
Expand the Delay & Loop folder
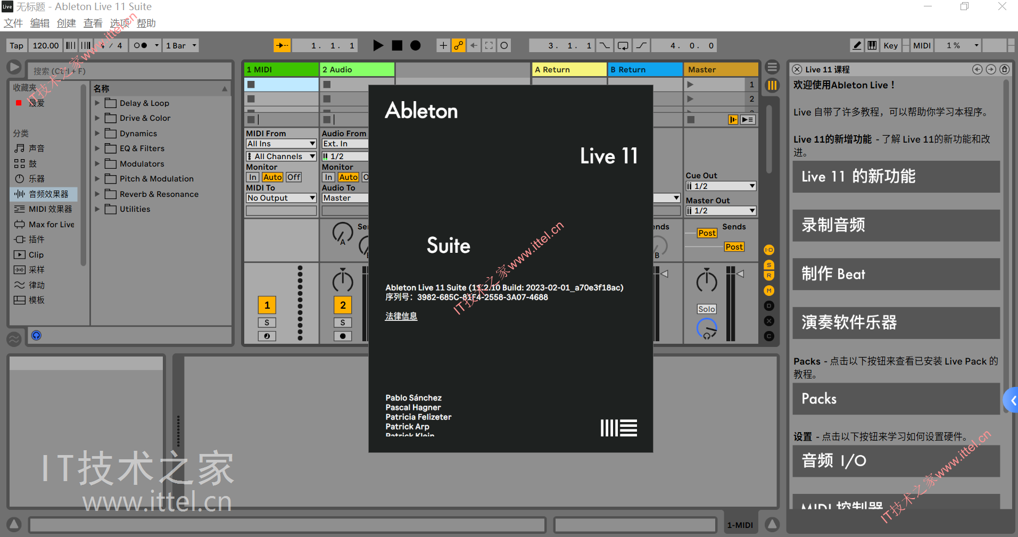click(97, 103)
